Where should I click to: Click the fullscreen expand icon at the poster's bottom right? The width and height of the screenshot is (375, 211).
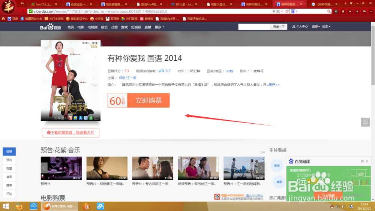click(96, 118)
